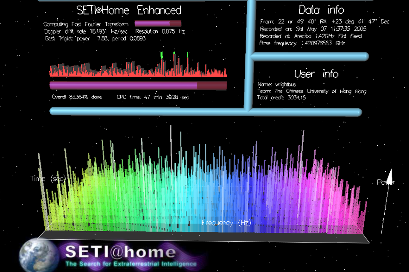This screenshot has width=409, height=272.
Task: Click the Best Triplet power 7.88 line
Action: [95, 38]
